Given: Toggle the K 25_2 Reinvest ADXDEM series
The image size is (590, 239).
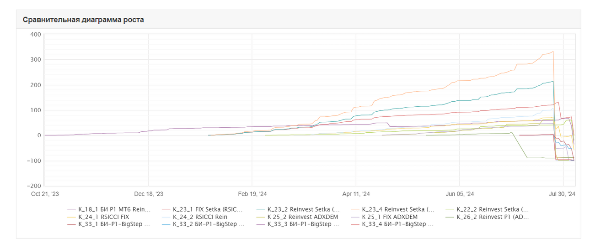Looking at the screenshot, I should pos(298,217).
